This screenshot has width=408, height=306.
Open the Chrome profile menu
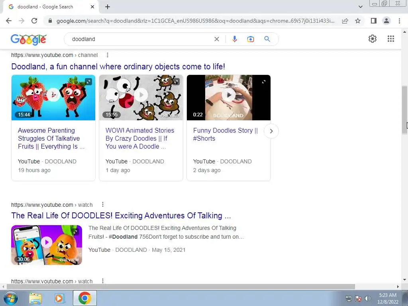386,21
